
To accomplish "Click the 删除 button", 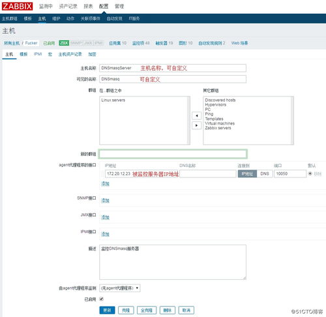I will pos(168,310).
